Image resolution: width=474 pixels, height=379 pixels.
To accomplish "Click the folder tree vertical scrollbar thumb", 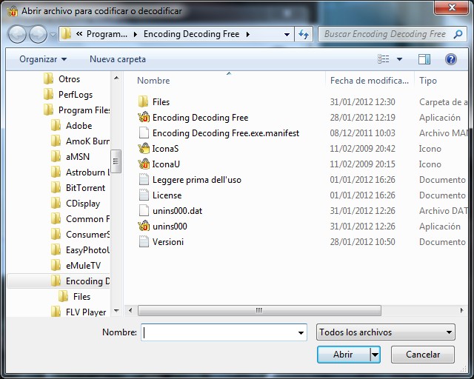I will click(x=116, y=161).
